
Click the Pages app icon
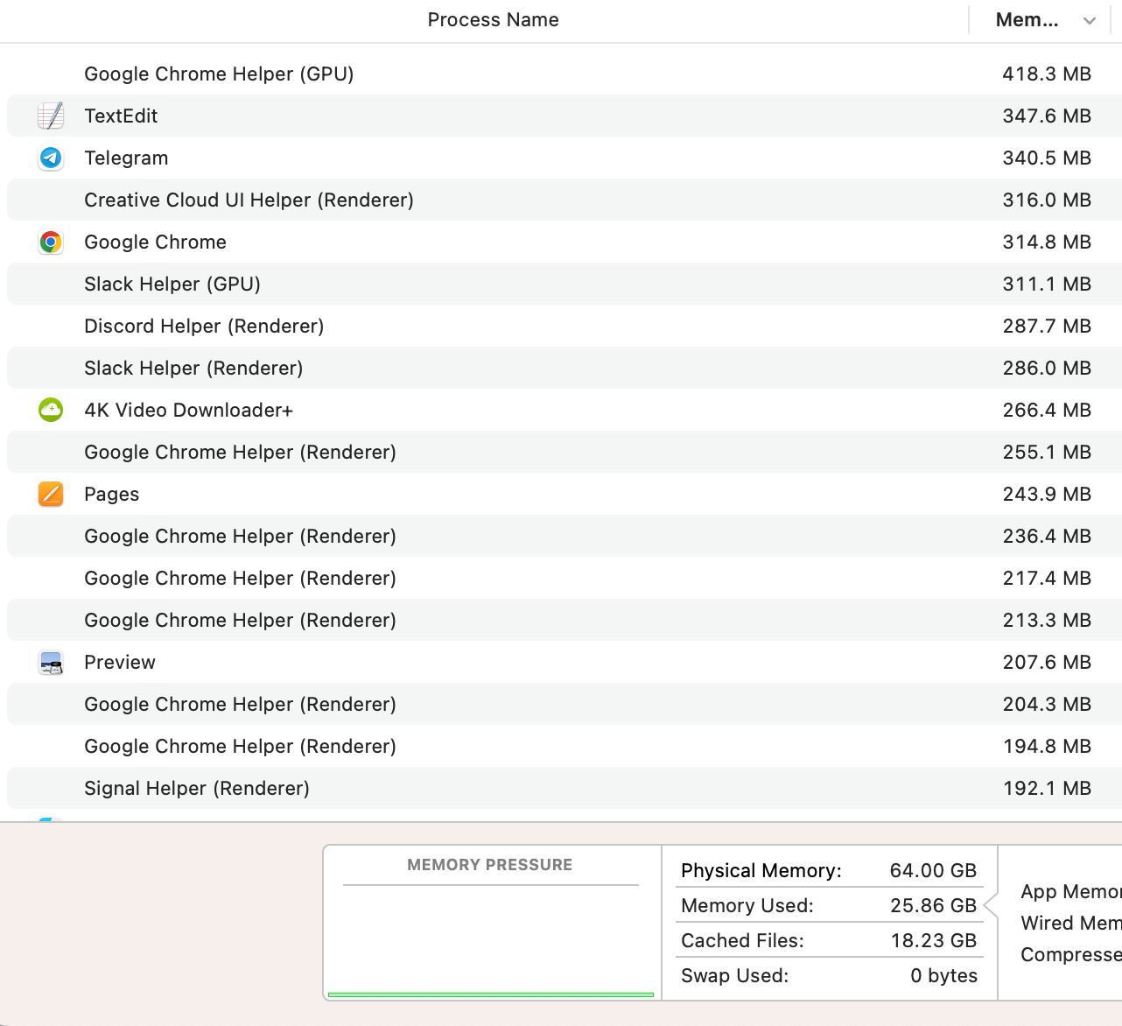(51, 494)
